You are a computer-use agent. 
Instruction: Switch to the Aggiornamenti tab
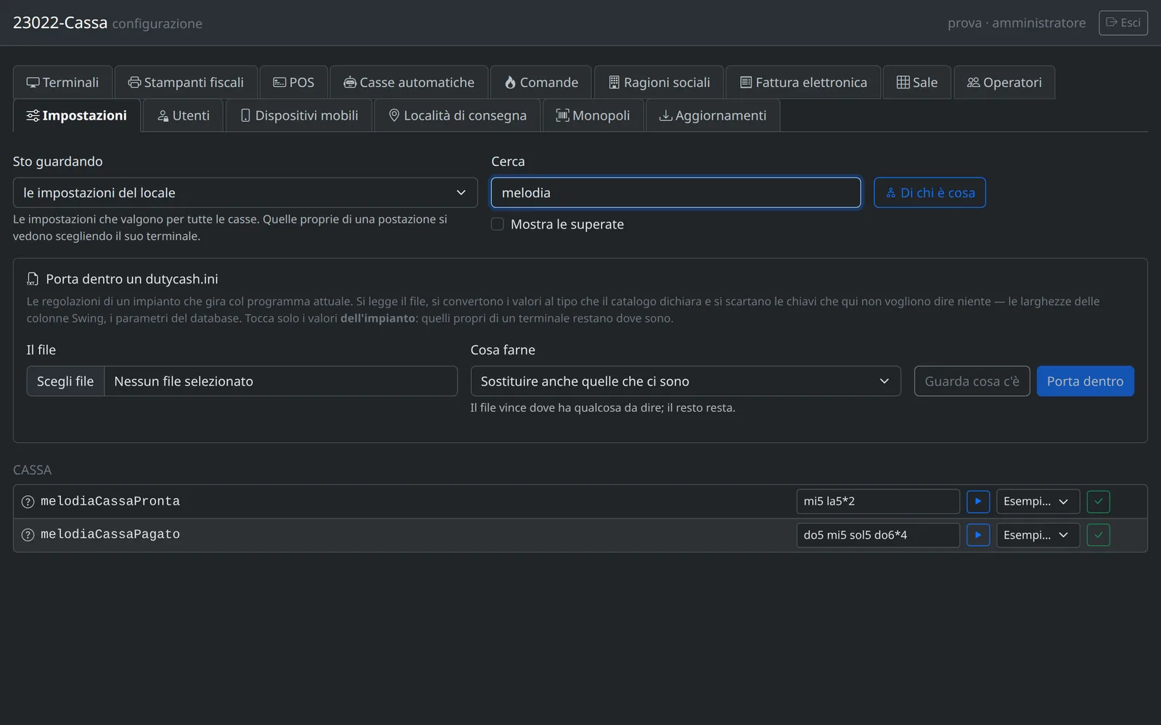coord(713,115)
